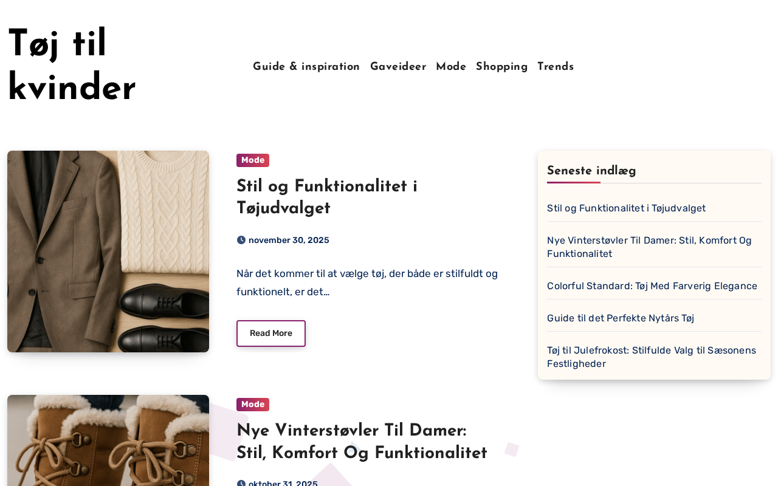Open sidebar link Tøj til Julefrokost

pos(652,357)
